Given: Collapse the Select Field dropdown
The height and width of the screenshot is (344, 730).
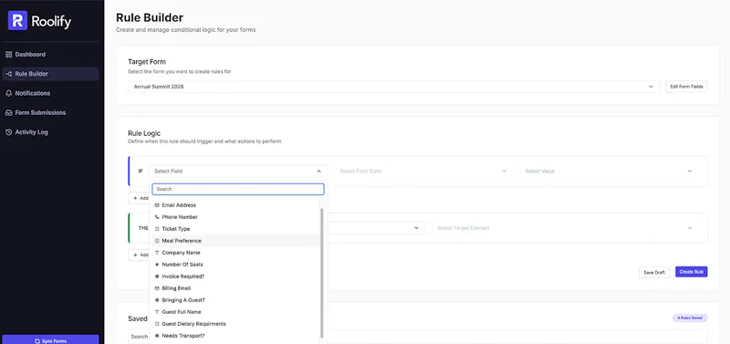Looking at the screenshot, I should click(x=238, y=172).
